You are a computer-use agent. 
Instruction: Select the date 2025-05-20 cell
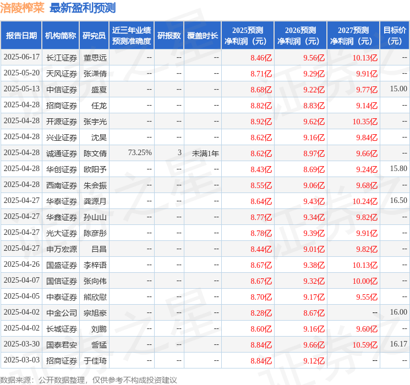click(21, 73)
